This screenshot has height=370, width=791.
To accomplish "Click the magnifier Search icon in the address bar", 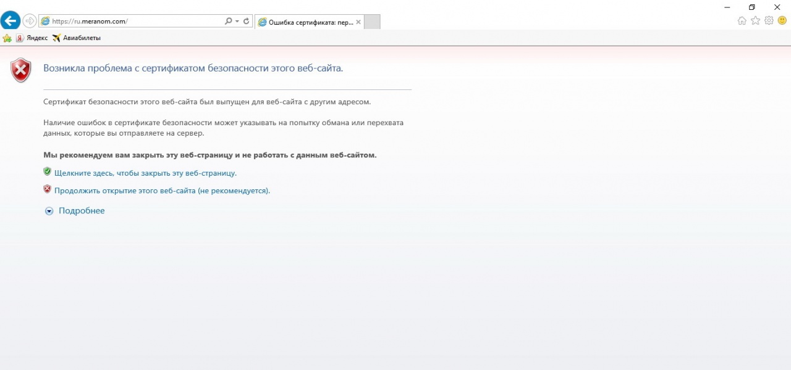I will pyautogui.click(x=228, y=21).
